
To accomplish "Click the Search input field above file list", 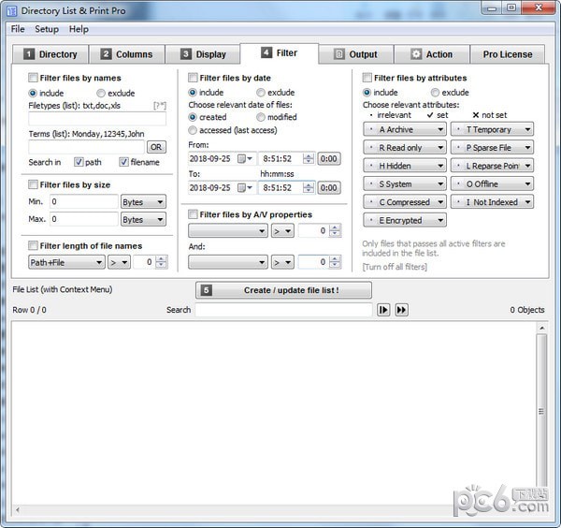I will point(283,310).
